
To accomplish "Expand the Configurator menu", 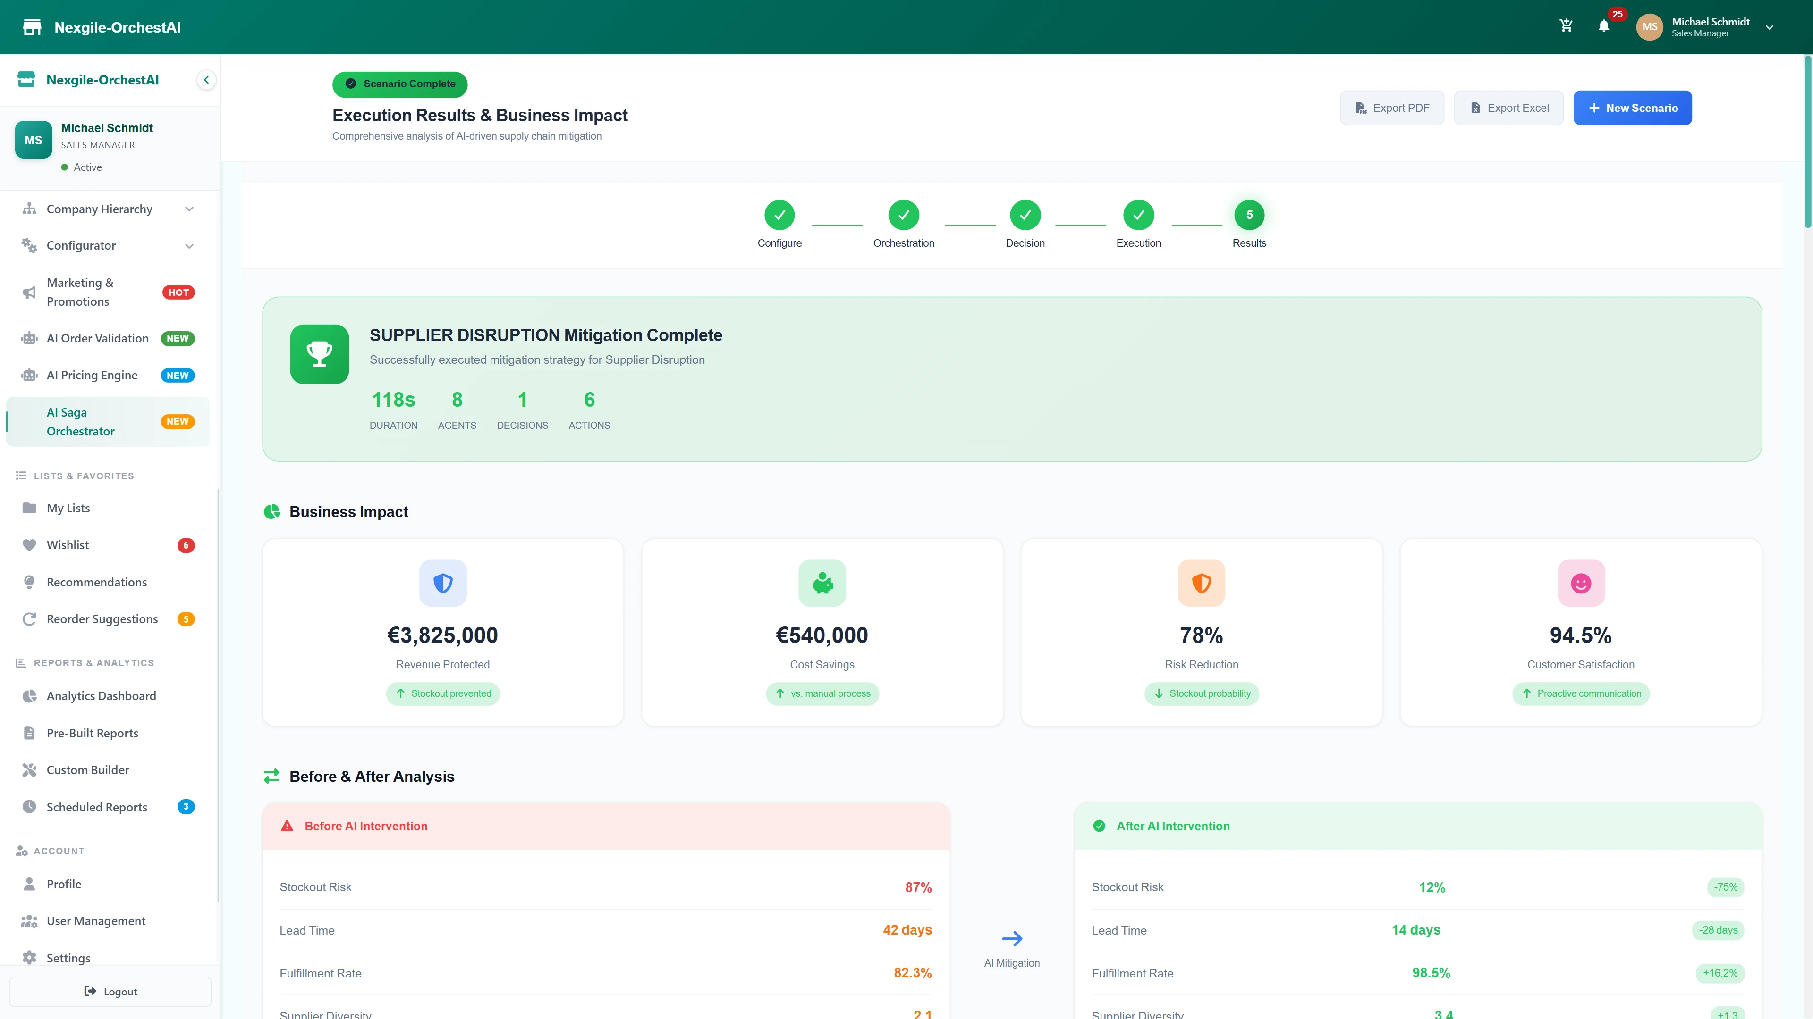I will [x=189, y=245].
